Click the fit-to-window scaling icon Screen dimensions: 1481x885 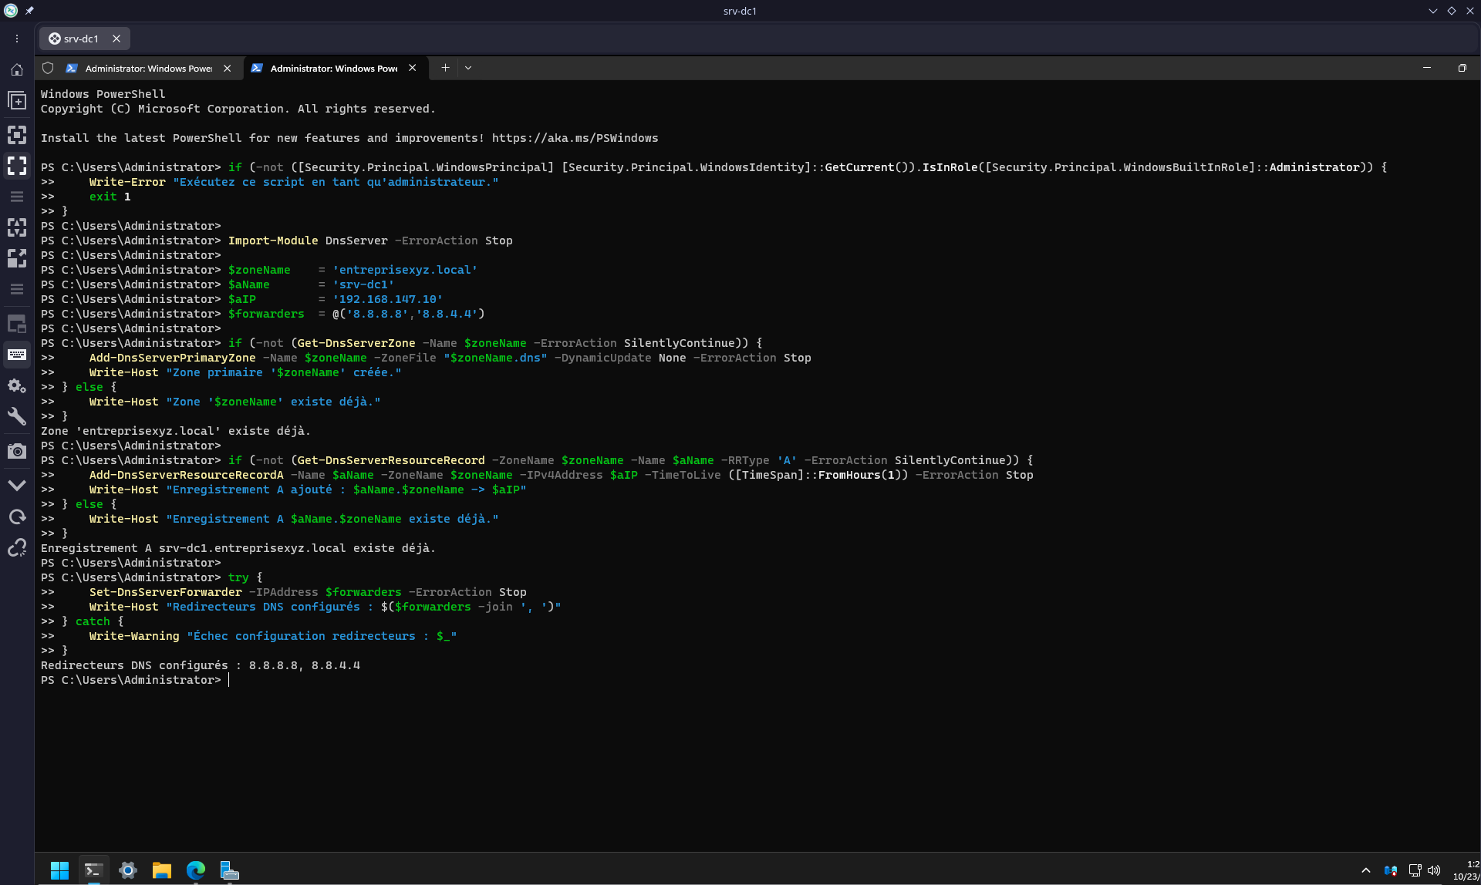(17, 135)
